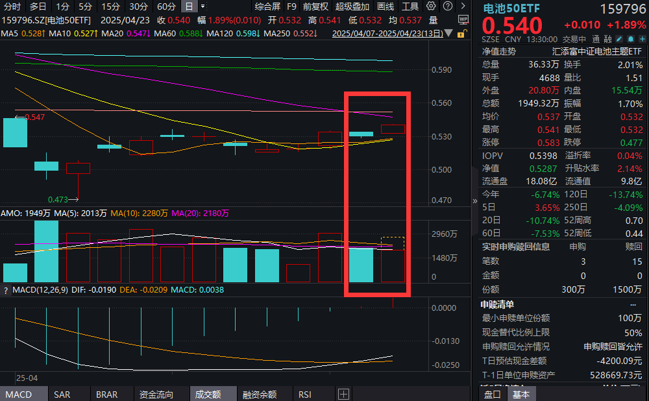
Task: Click the 涨停 price 0.583
Action: point(548,143)
